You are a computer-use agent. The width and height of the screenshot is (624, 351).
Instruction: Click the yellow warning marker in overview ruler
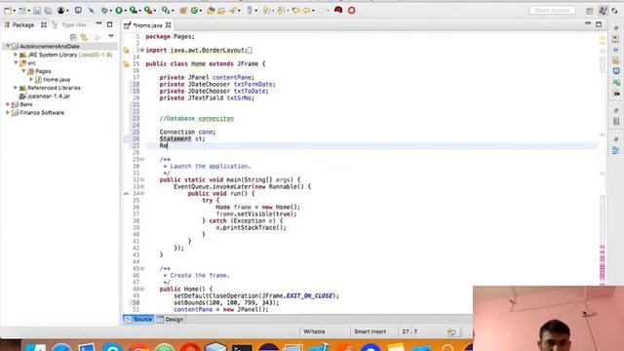coord(603,39)
